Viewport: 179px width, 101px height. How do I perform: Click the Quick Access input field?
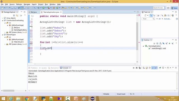tap(159, 8)
